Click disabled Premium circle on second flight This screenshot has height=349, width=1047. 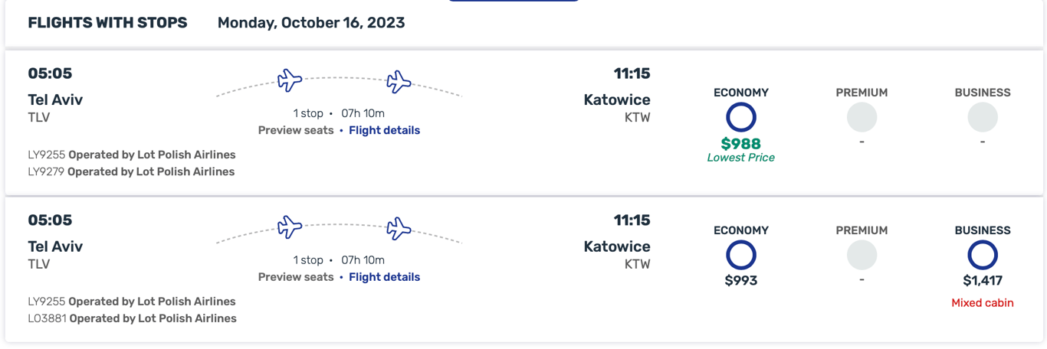click(862, 256)
